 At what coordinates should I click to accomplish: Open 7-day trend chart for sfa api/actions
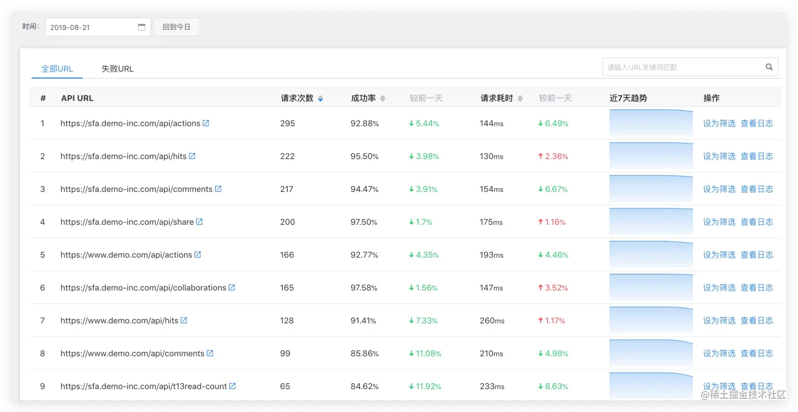651,123
